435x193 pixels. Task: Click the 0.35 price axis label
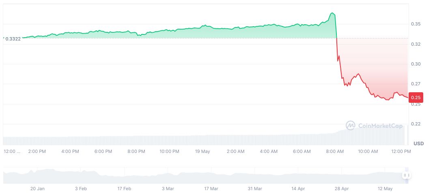pyautogui.click(x=416, y=24)
